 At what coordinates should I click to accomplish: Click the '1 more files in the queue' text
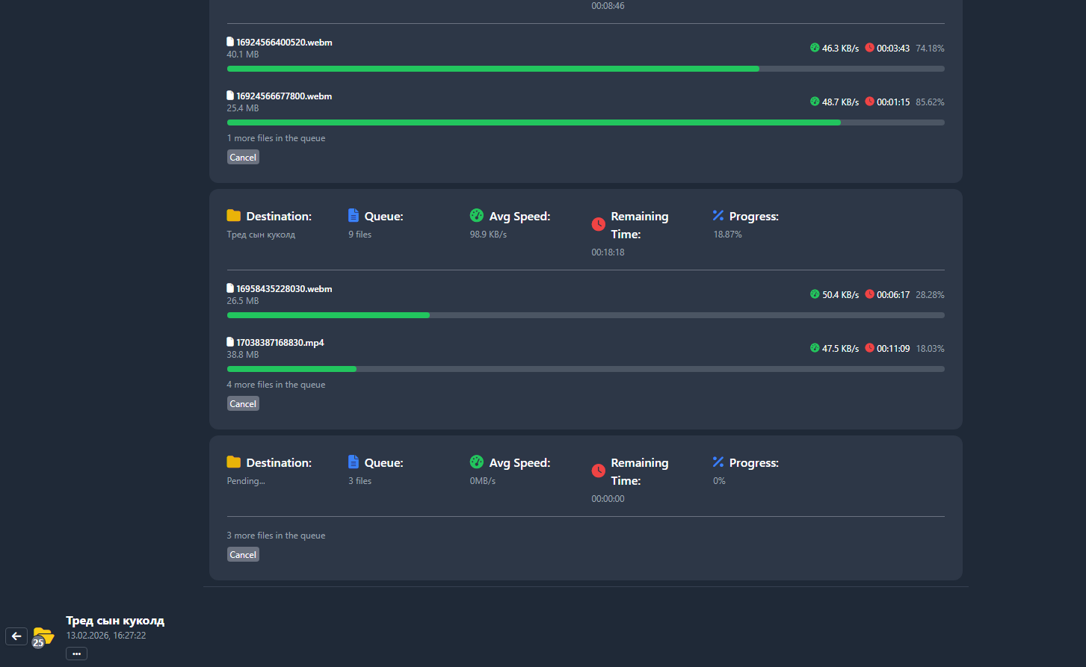click(x=276, y=138)
